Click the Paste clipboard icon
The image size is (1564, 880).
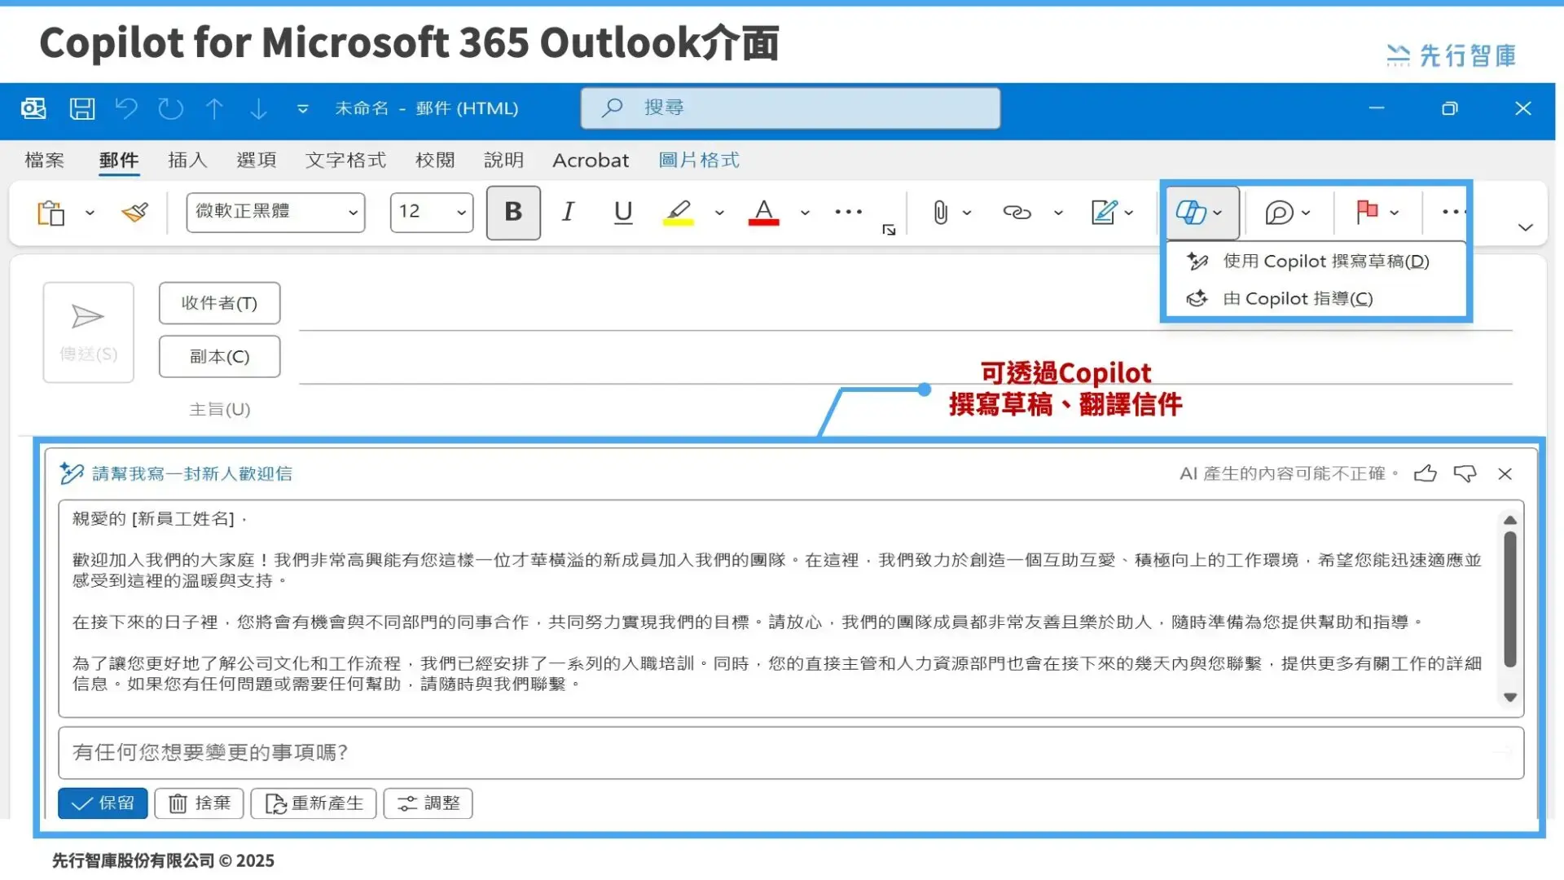(x=51, y=213)
